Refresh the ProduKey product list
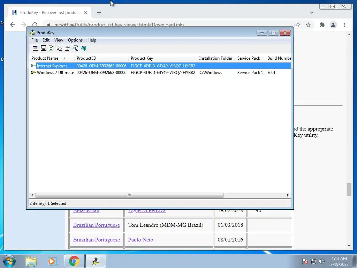357x268 pixels. [51, 48]
